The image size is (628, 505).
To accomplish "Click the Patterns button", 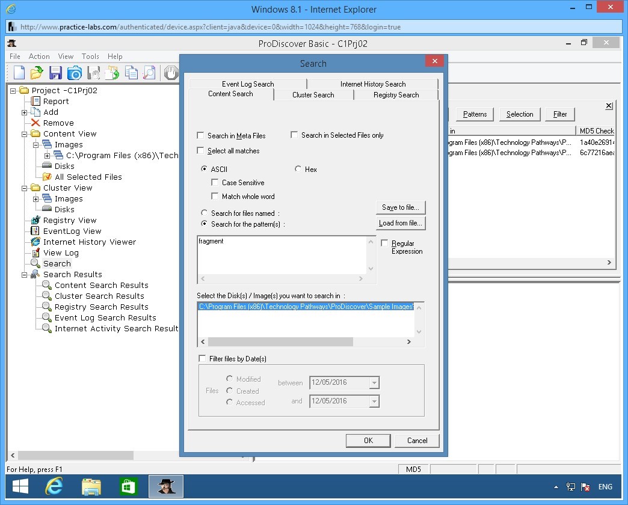I will click(475, 114).
